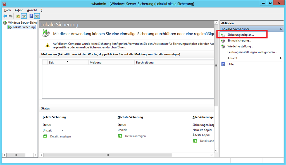Image resolution: width=286 pixels, height=165 pixels.
Task: Select Lokale Sicherung in the tree
Action: coord(23,27)
